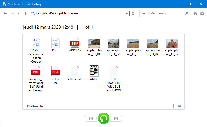The width and height of the screenshot is (207, 127).
Task: Open recent locations dropdown arrow
Action: tap(18, 13)
